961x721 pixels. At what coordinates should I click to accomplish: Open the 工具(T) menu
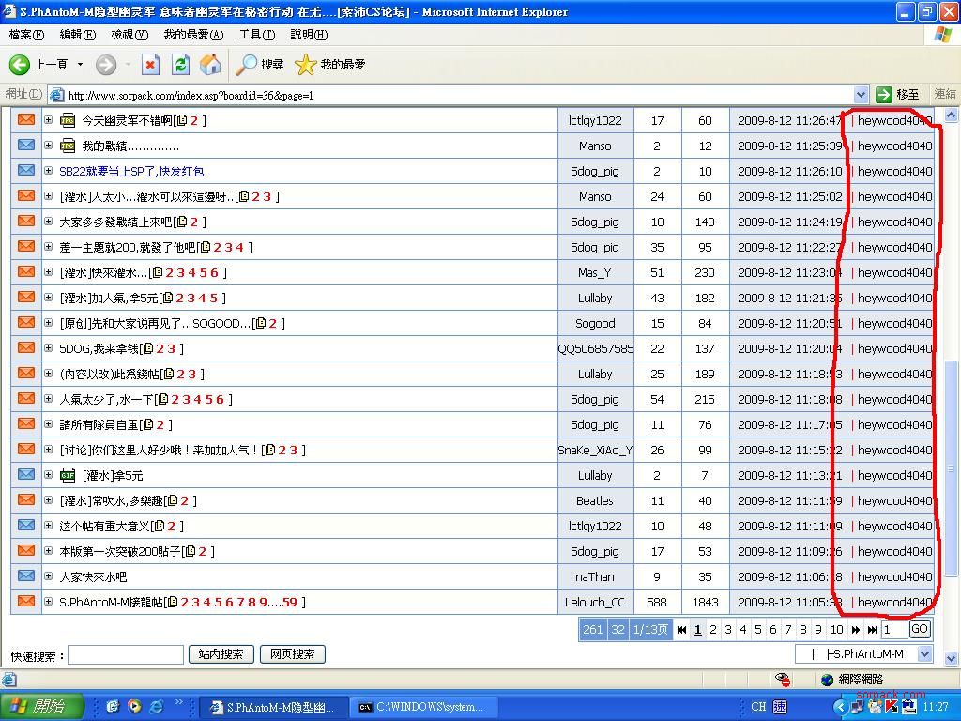pyautogui.click(x=256, y=35)
